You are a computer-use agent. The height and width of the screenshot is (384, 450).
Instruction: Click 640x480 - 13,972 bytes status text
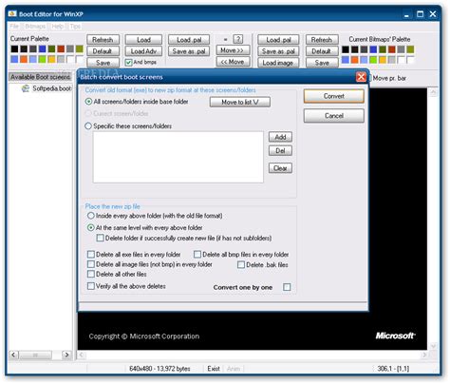[159, 369]
